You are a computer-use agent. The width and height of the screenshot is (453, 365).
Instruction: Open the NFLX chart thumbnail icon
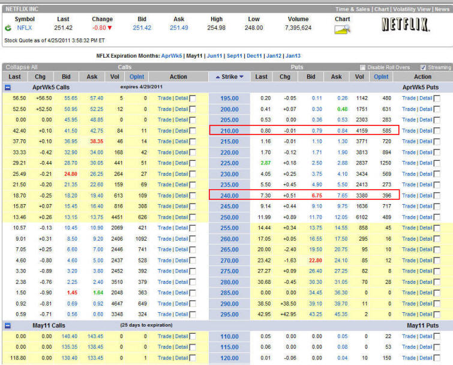click(x=343, y=28)
